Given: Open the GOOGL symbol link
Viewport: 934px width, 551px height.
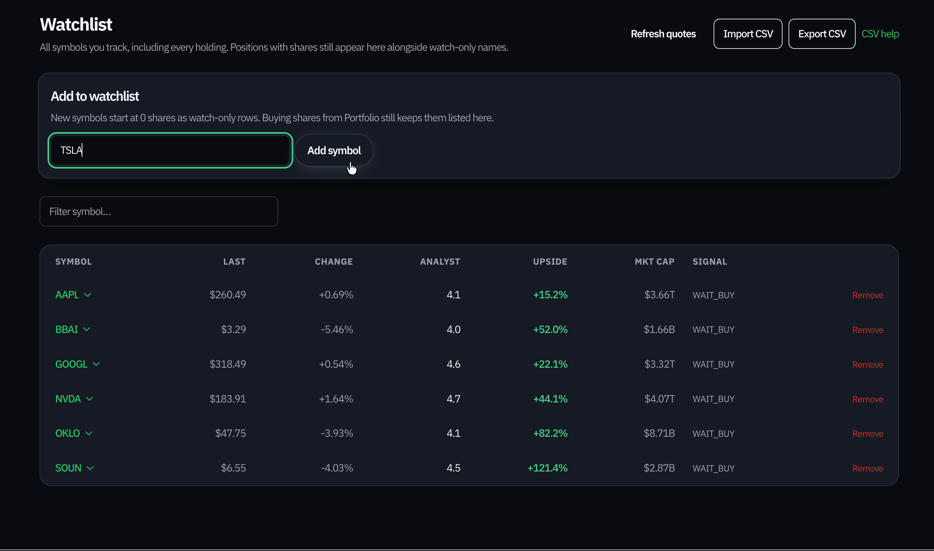Looking at the screenshot, I should pyautogui.click(x=71, y=364).
